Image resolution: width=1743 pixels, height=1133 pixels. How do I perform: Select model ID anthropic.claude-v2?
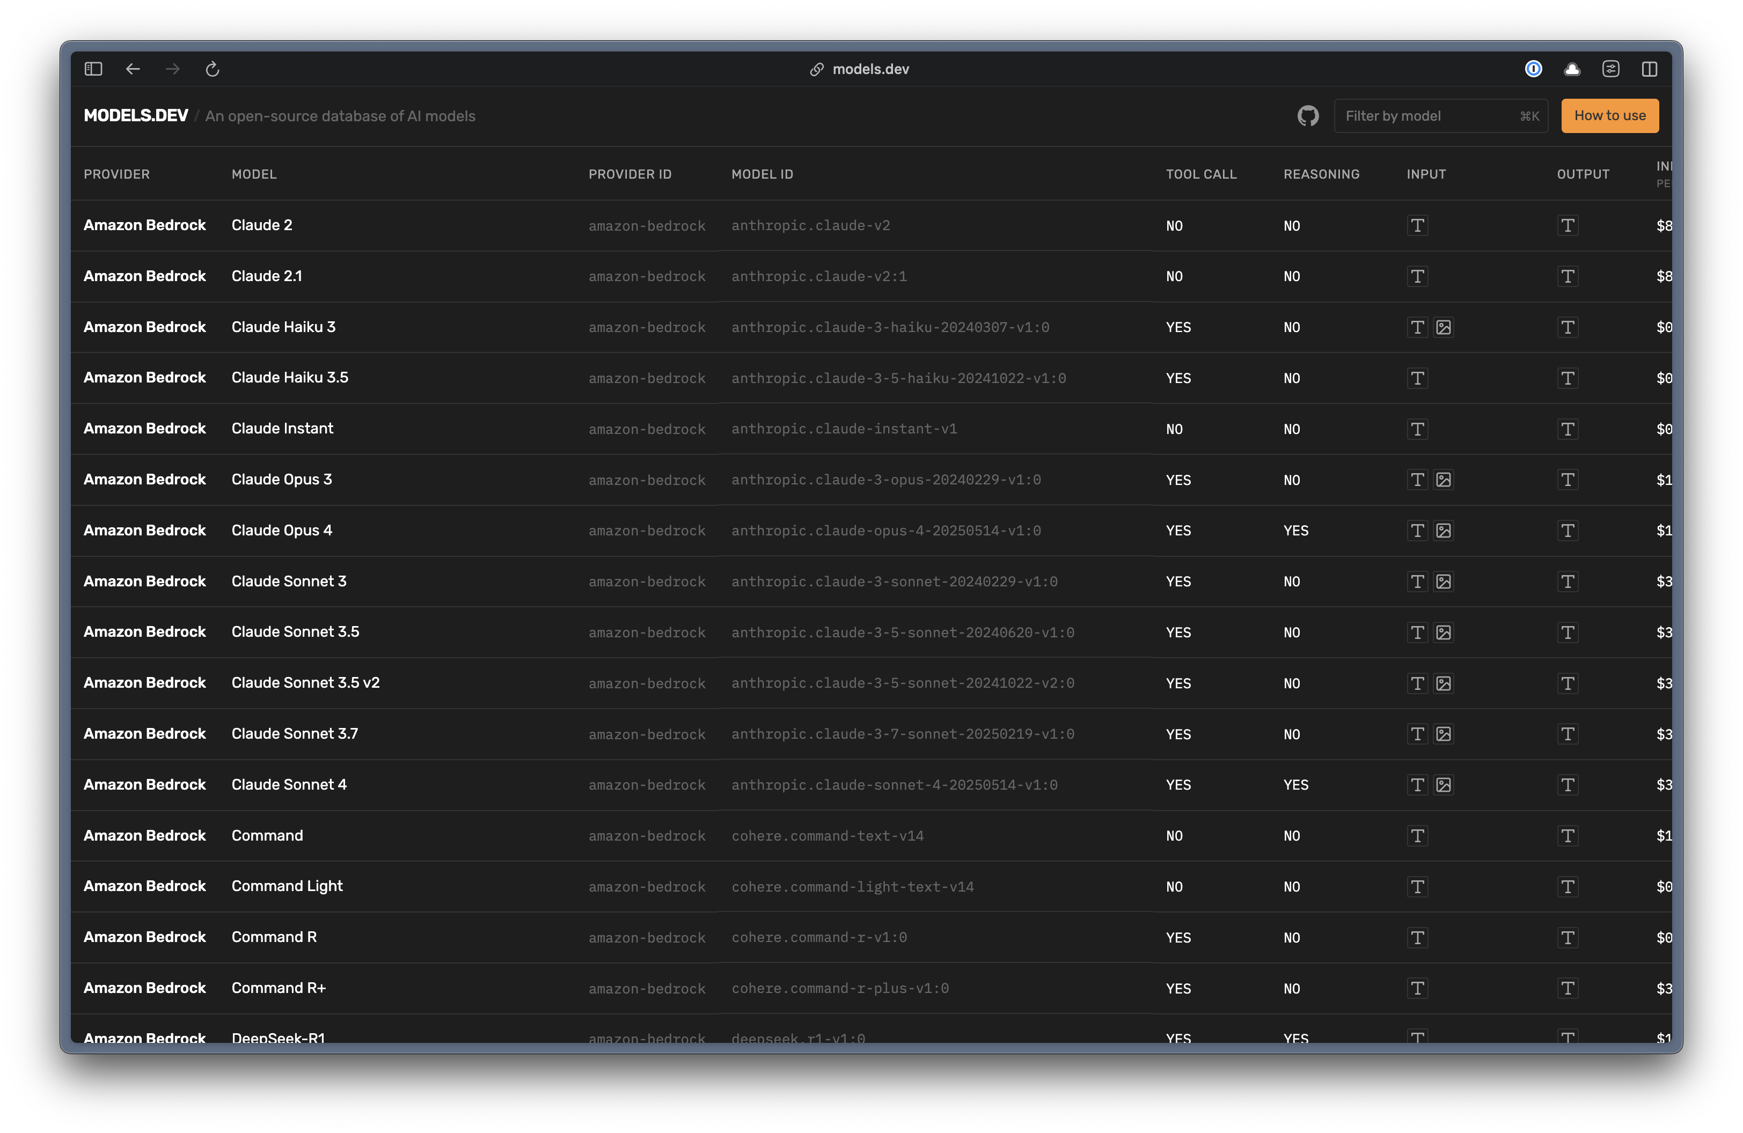click(x=811, y=225)
